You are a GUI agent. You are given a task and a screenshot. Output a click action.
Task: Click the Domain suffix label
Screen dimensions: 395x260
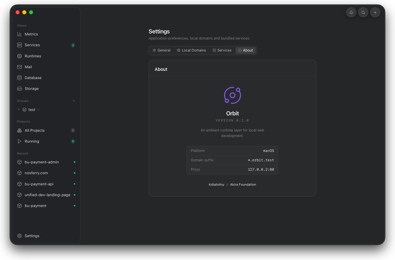click(x=202, y=160)
